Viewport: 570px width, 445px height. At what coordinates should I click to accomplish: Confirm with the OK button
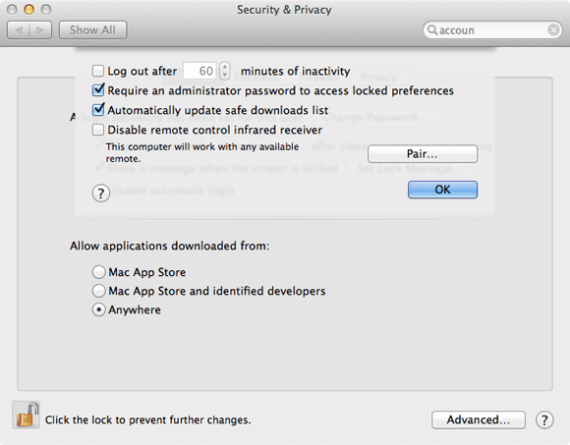[442, 190]
